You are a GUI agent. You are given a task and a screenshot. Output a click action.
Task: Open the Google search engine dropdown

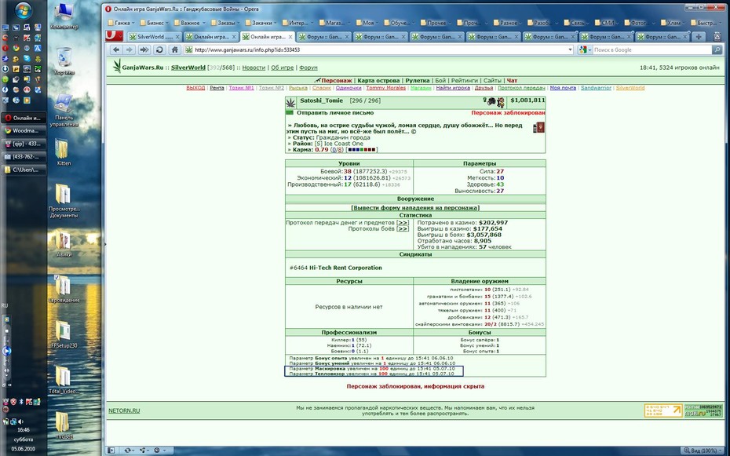click(x=586, y=49)
